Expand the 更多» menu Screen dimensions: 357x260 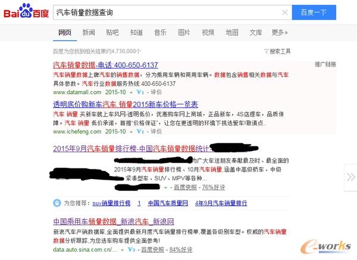[280, 33]
